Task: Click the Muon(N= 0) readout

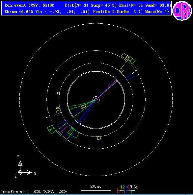Action: pos(157,12)
